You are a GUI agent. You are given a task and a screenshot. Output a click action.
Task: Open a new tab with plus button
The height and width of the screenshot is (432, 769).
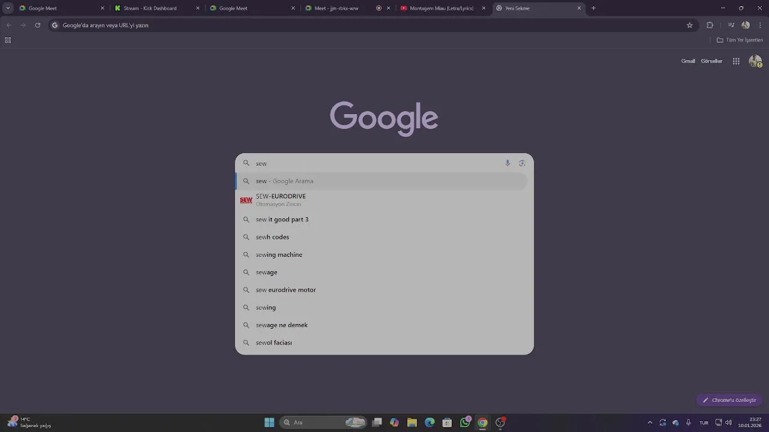[594, 8]
